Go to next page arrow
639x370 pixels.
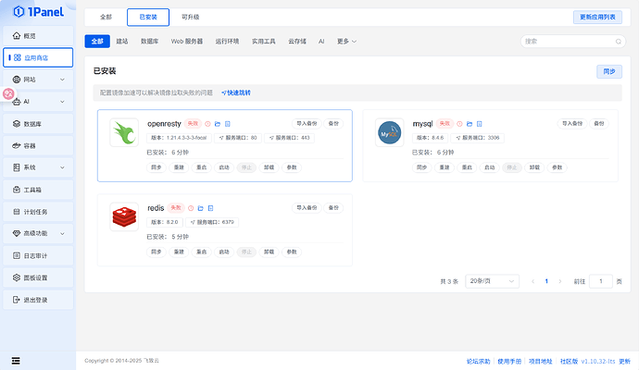pyautogui.click(x=560, y=281)
